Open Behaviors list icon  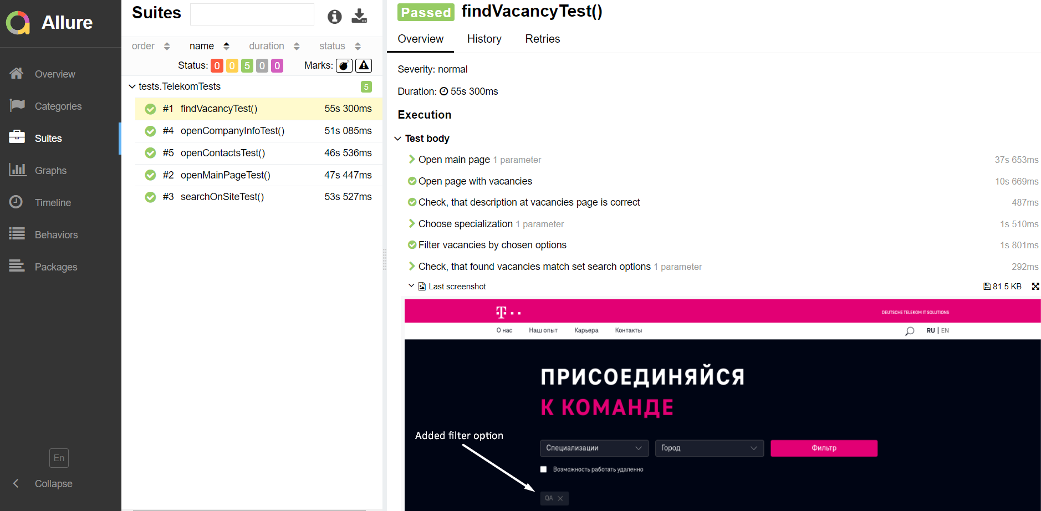click(17, 234)
